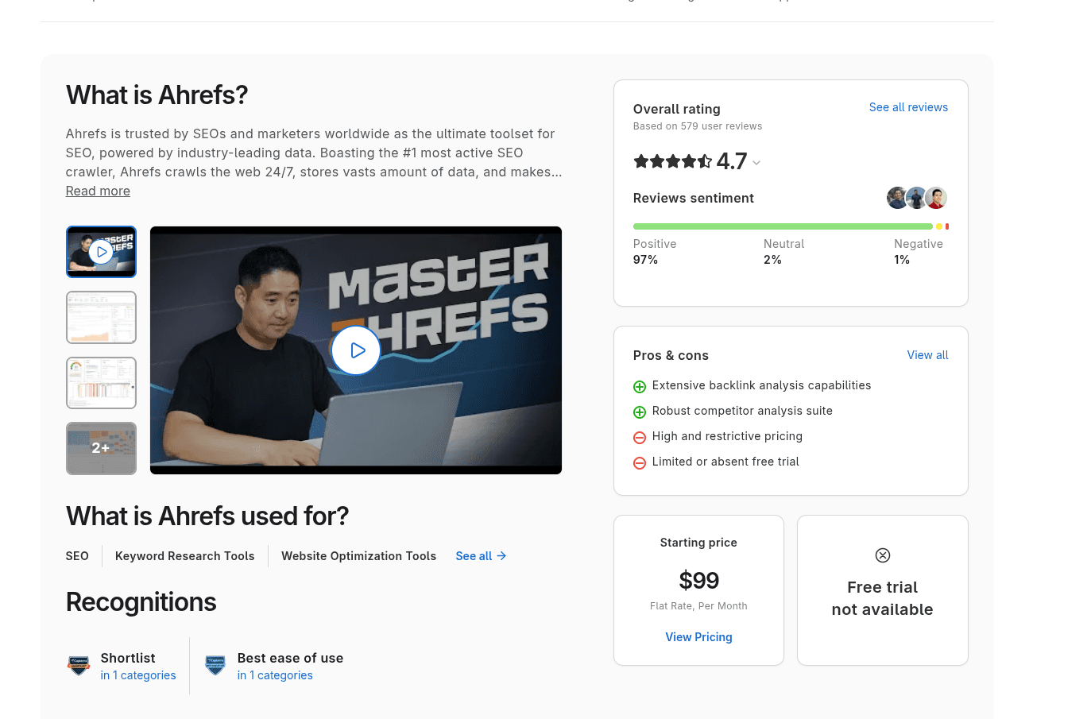Open Keyword Research Tools category
The height and width of the screenshot is (719, 1091).
pyautogui.click(x=184, y=556)
